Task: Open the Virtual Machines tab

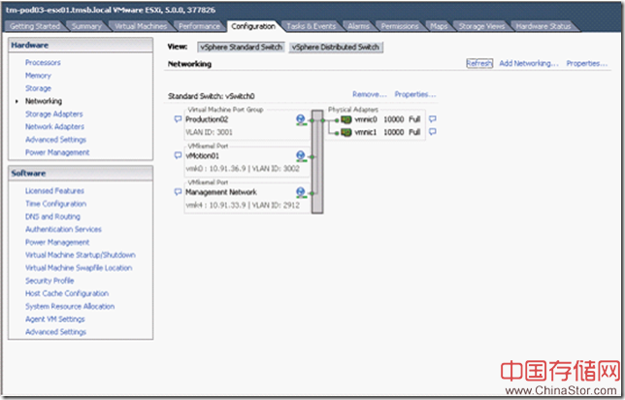Action: point(141,26)
